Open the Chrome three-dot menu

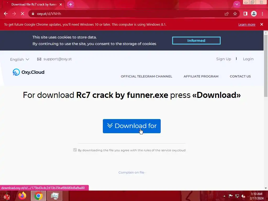click(262, 14)
